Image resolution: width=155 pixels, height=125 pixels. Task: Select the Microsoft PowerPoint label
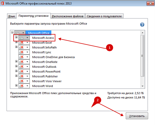46,72
